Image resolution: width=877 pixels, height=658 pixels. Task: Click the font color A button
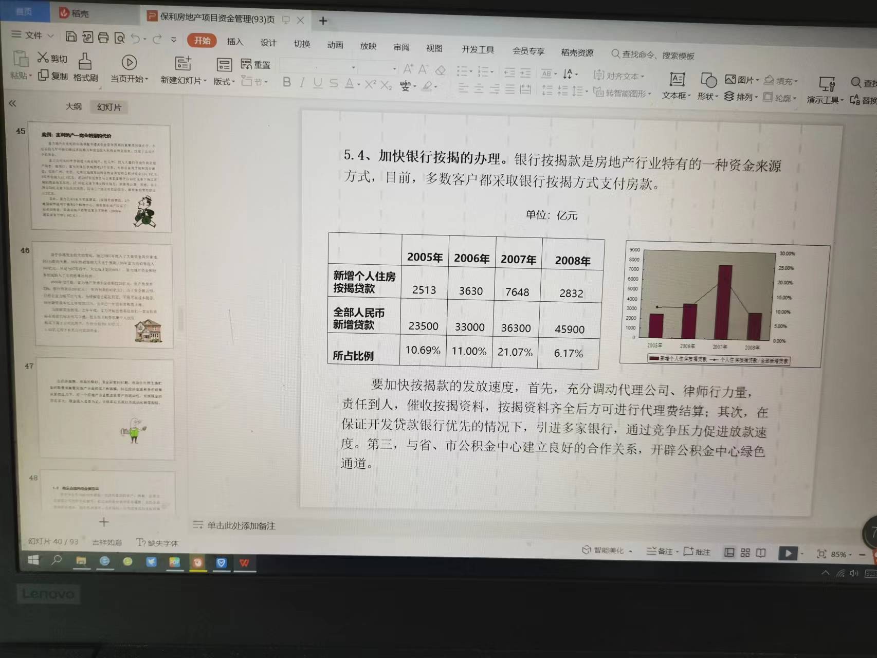click(x=349, y=84)
